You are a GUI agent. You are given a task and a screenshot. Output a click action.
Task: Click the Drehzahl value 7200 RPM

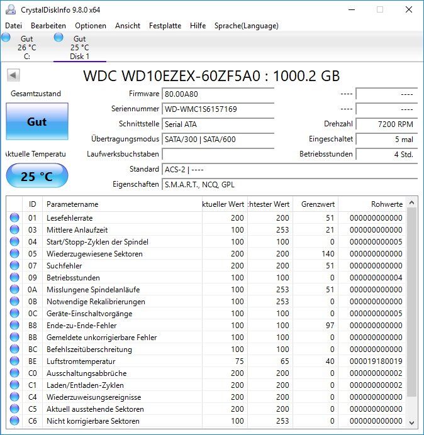pos(386,124)
